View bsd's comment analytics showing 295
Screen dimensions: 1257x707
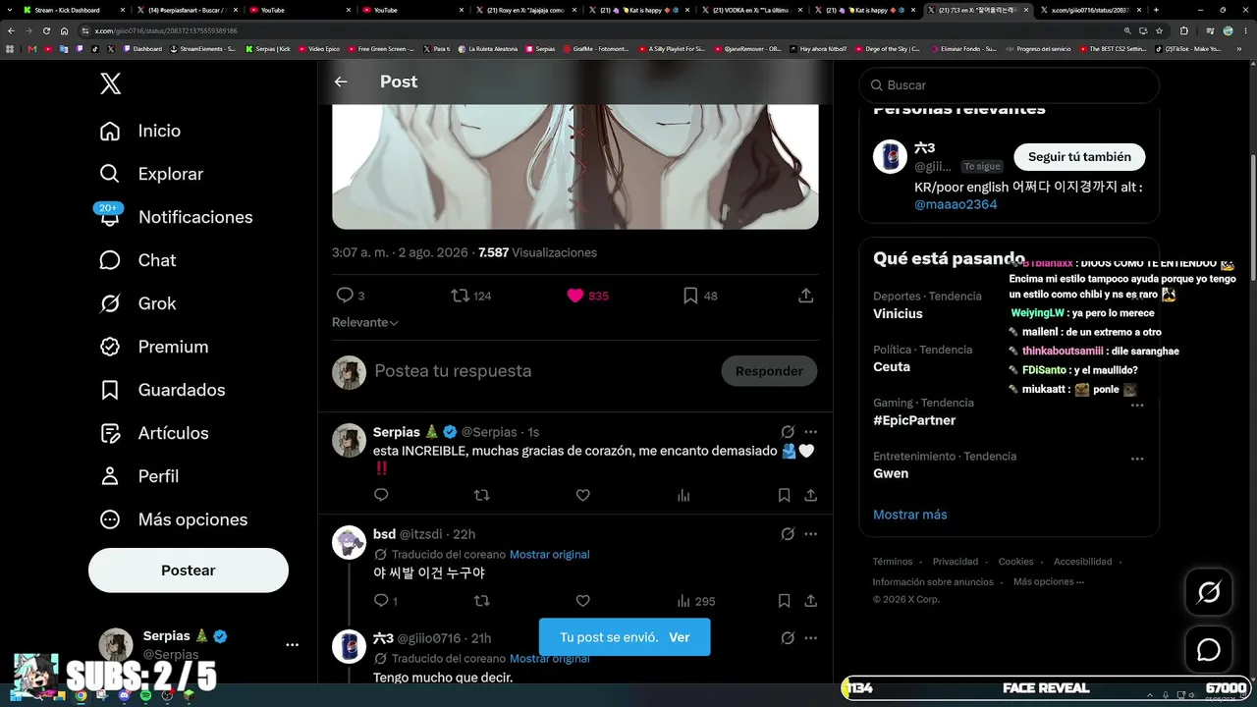(695, 601)
